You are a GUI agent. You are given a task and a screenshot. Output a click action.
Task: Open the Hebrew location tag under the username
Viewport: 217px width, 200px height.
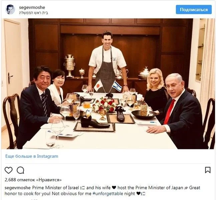point(33,13)
